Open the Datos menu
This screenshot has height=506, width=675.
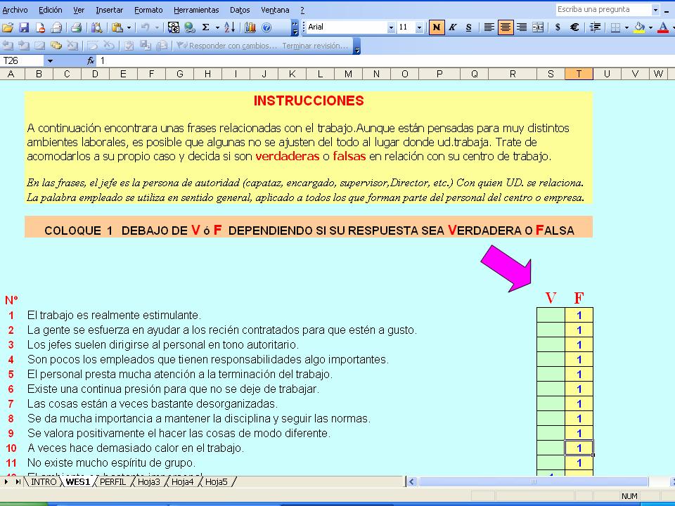(x=240, y=9)
